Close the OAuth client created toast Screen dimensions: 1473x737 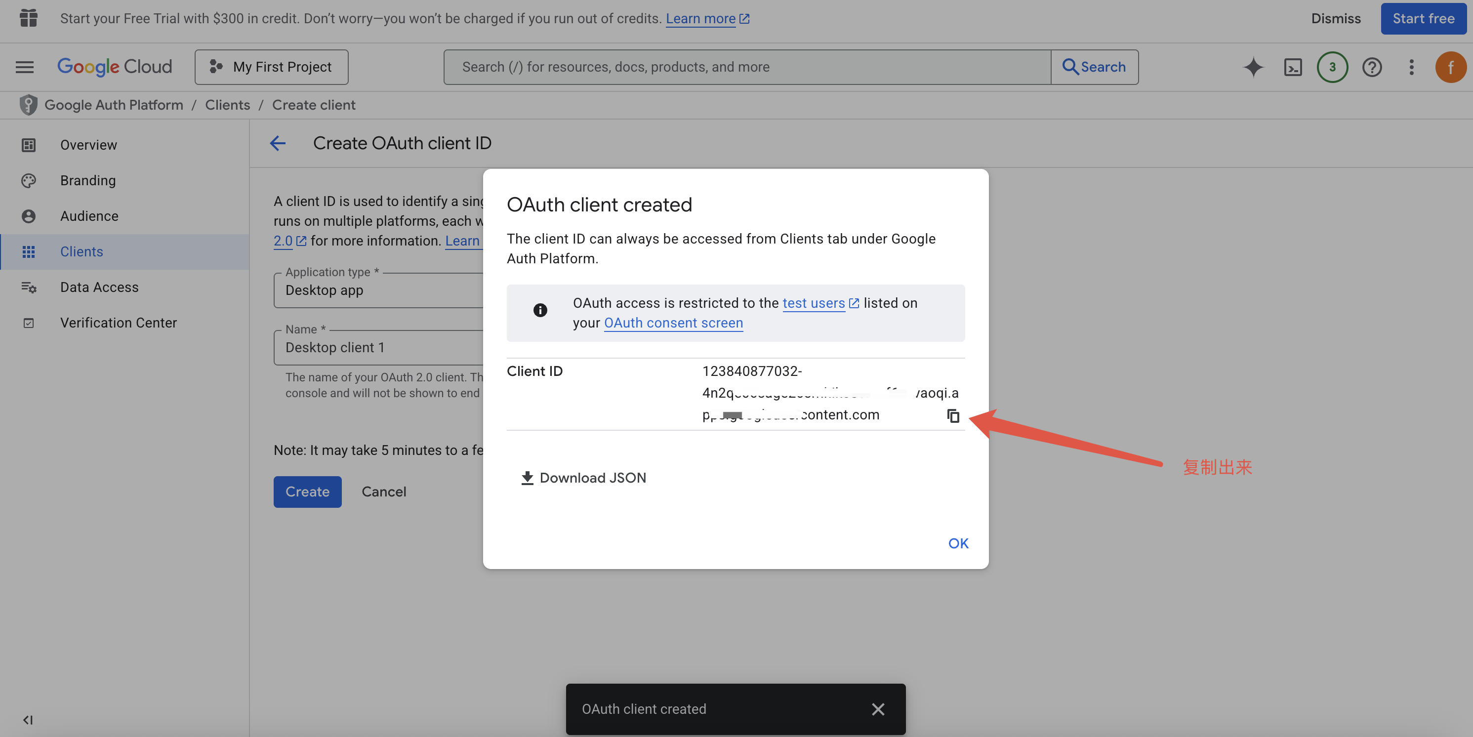[878, 709]
